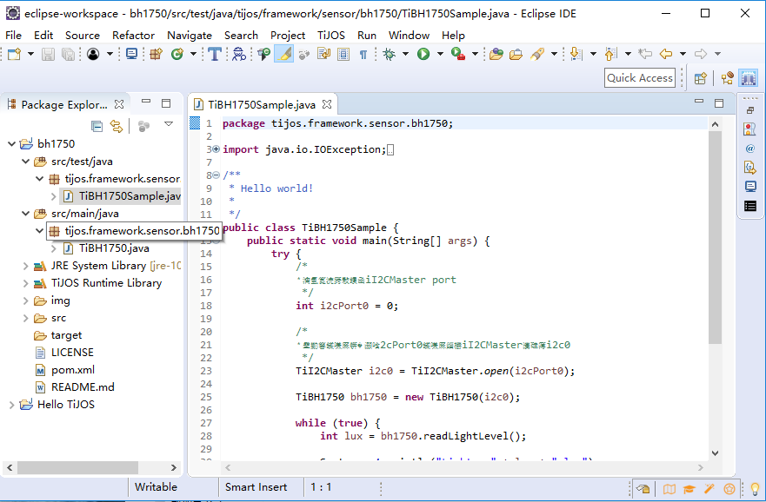Open the Navigate menu

(190, 35)
